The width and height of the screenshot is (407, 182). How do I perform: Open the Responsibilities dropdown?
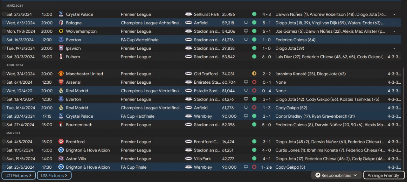(x=336, y=175)
